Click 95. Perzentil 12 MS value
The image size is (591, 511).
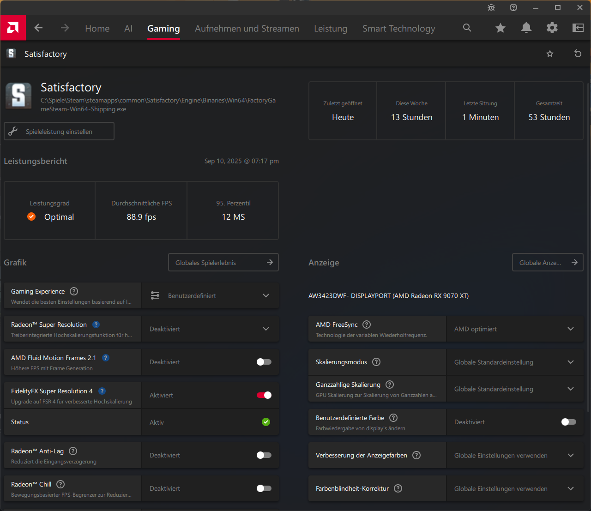[233, 217]
